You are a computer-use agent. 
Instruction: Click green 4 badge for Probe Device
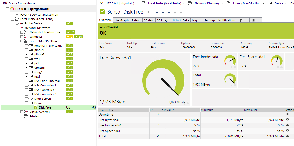[x=70, y=23]
